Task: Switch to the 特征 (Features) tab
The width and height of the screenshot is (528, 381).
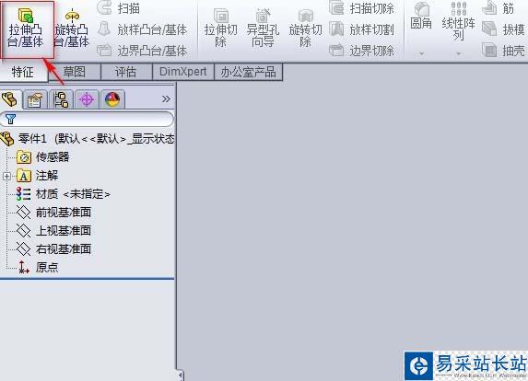Action: tap(23, 72)
